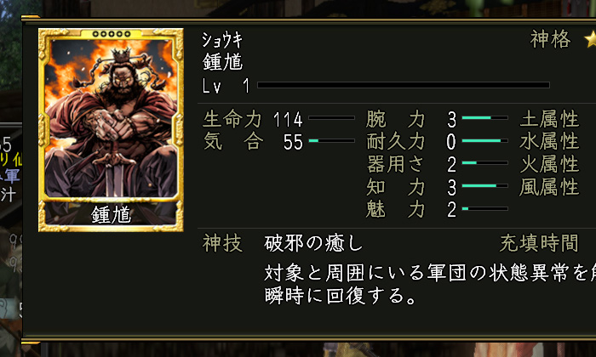Click the 器用さ stat row
596x357 pixels.
(437, 164)
